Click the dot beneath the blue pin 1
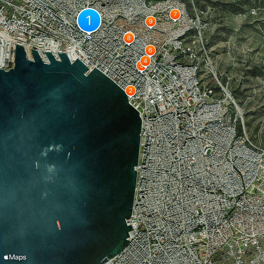The width and height of the screenshot is (264, 264). 88,37
